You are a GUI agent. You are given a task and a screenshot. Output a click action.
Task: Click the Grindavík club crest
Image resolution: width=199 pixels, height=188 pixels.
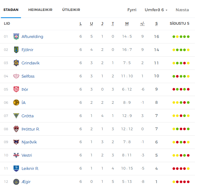click(16, 63)
